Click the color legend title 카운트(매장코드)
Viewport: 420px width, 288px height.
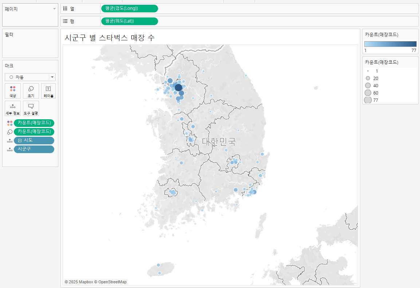(x=381, y=35)
